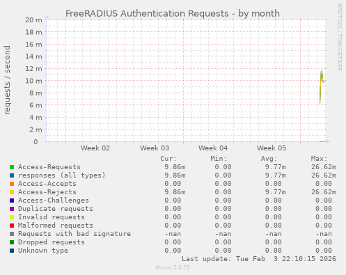Image resolution: width=346 pixels, height=275 pixels.
Task: Click the Access-Rejects yellow legend swatch
Action: click(x=12, y=192)
